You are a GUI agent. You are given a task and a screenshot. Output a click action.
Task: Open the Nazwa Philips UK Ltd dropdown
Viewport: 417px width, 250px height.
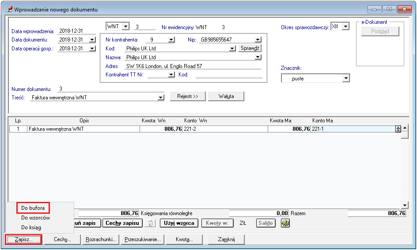(x=258, y=57)
